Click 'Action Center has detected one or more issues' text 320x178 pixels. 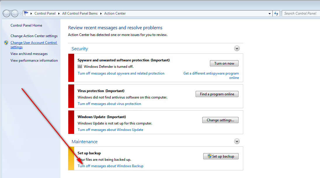118,35
